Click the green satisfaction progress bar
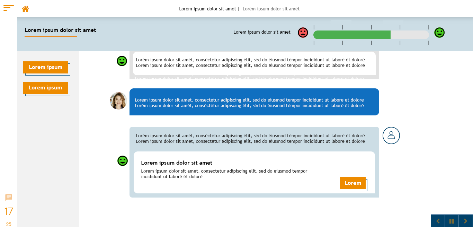This screenshot has height=227, width=473. [371, 35]
